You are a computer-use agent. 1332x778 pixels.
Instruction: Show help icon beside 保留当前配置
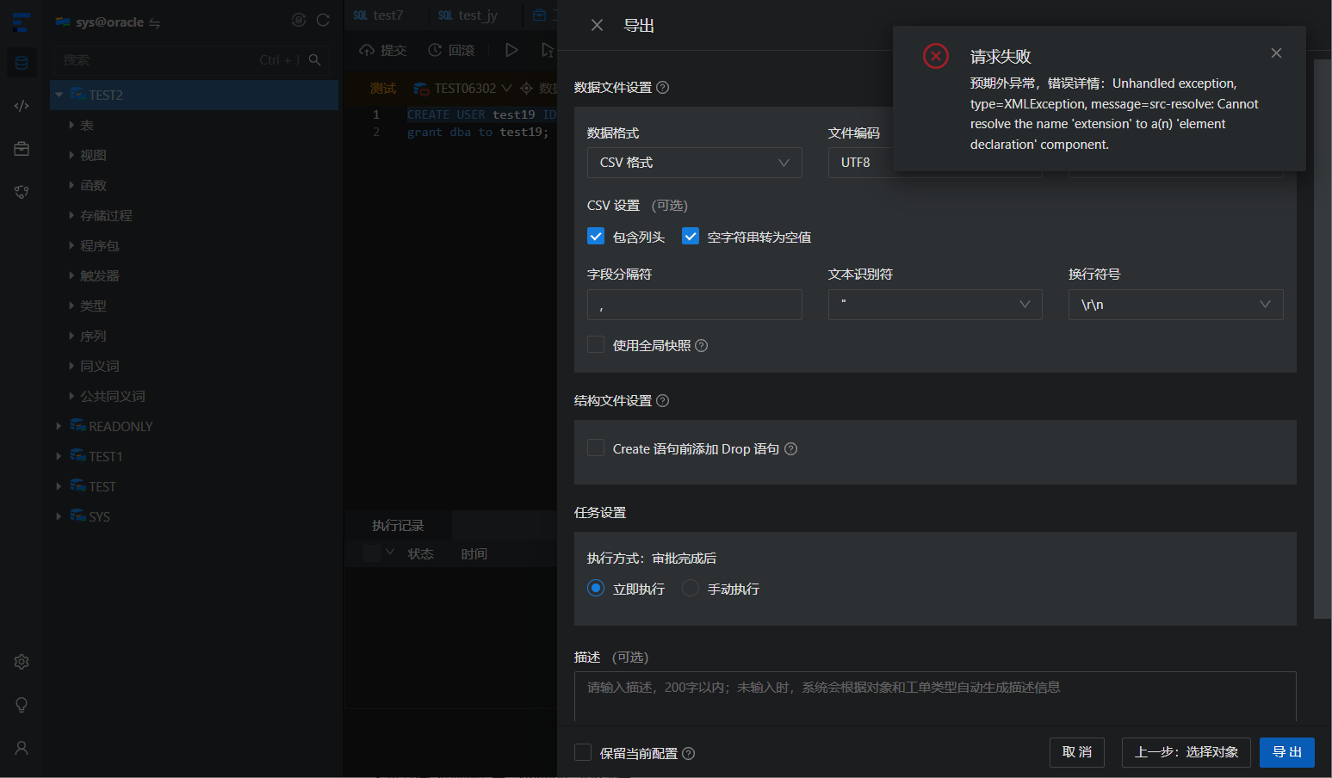click(689, 754)
